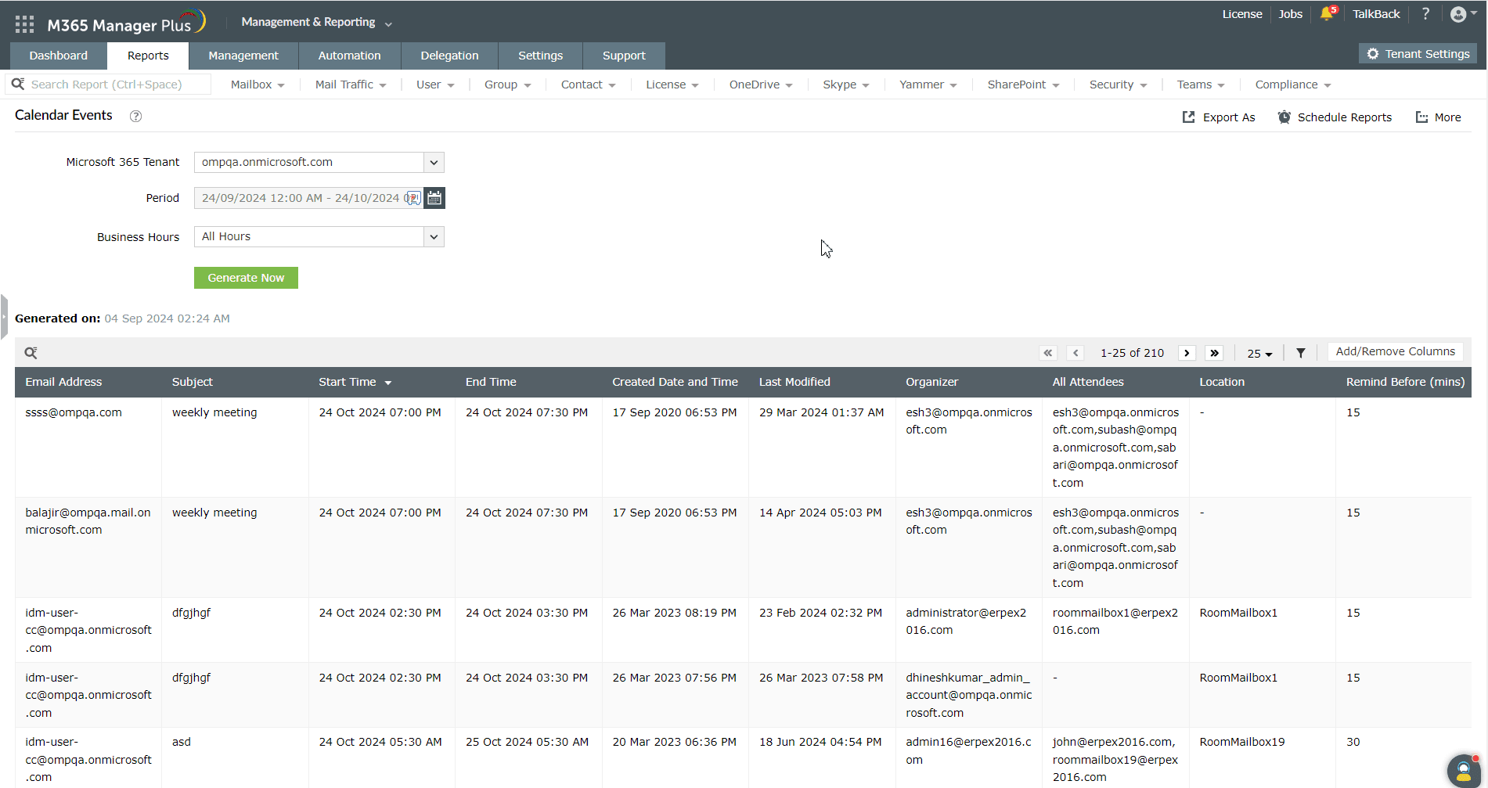The height and width of the screenshot is (788, 1488).
Task: Expand the Teams reports menu
Action: pyautogui.click(x=1201, y=85)
